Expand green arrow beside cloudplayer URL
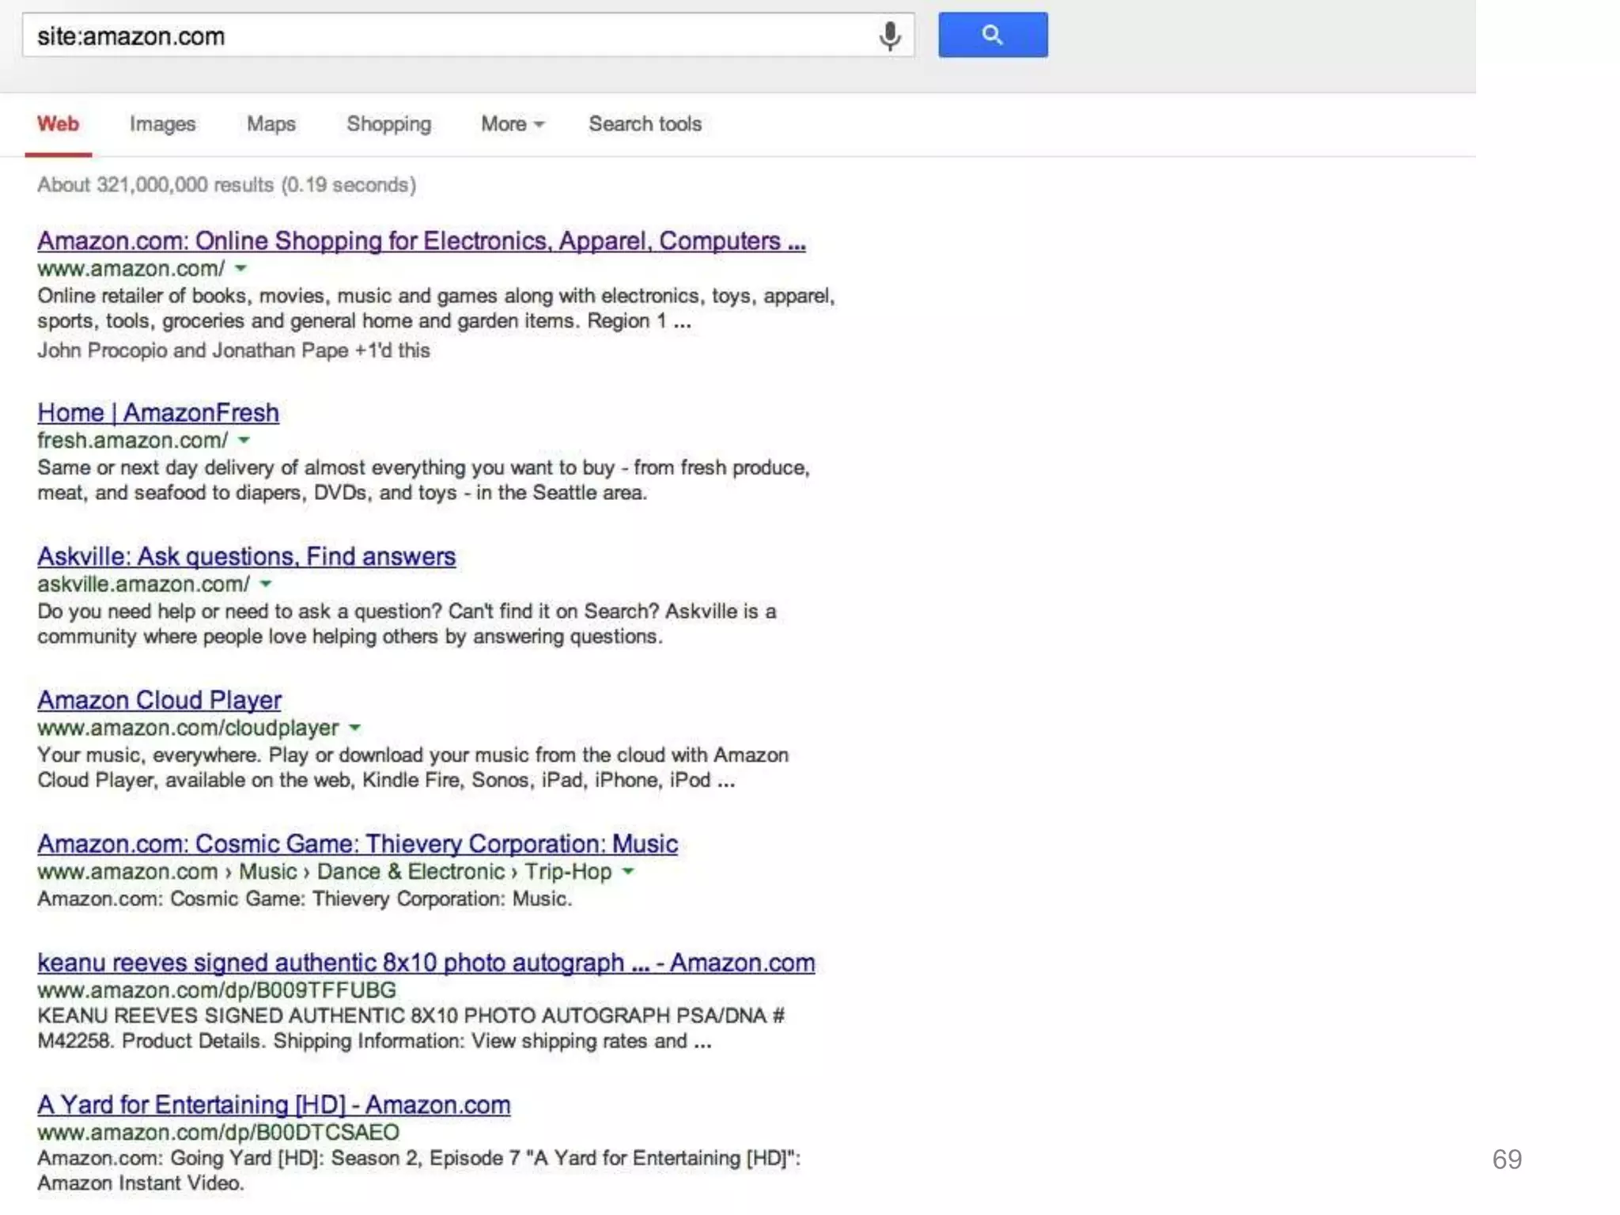The height and width of the screenshot is (1215, 1620). (x=355, y=728)
